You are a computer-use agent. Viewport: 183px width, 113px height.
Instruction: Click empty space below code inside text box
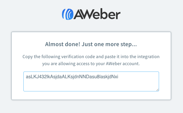click(91, 86)
